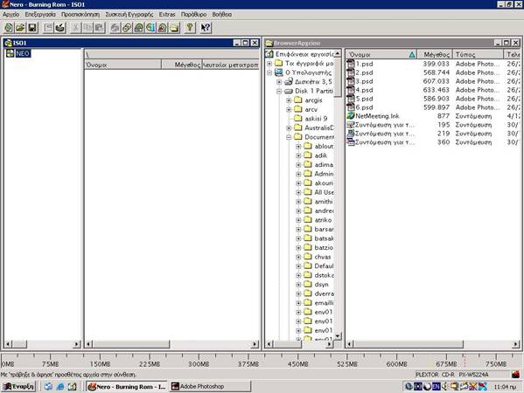
Task: Click the folder tree scroll-up arrow
Action: [x=338, y=54]
